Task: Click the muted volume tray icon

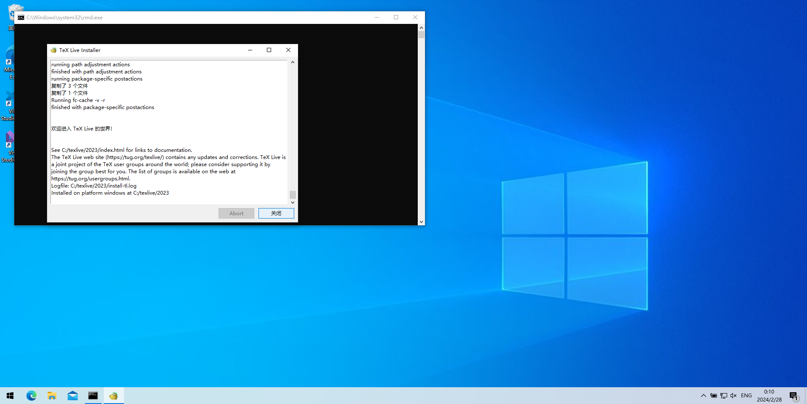Action: 733,396
